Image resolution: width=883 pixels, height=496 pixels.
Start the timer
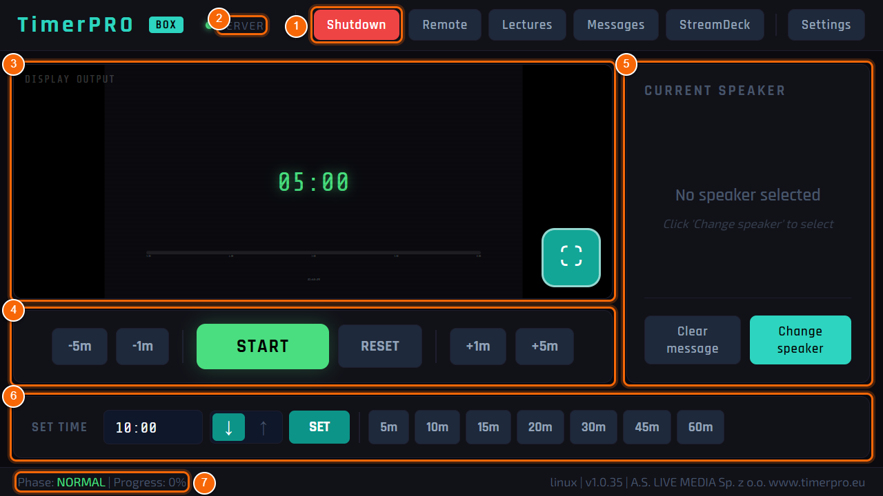(x=263, y=347)
